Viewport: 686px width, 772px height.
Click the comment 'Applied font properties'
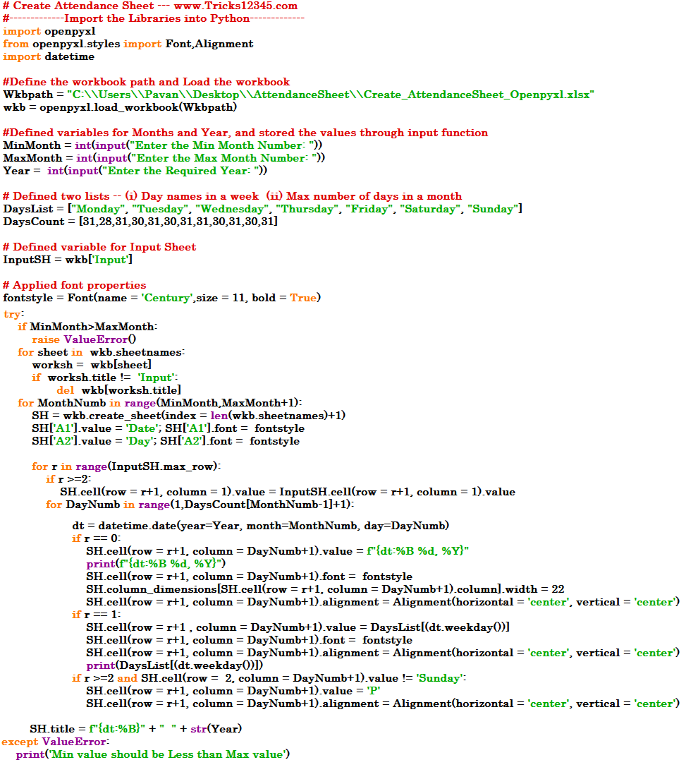click(x=74, y=286)
